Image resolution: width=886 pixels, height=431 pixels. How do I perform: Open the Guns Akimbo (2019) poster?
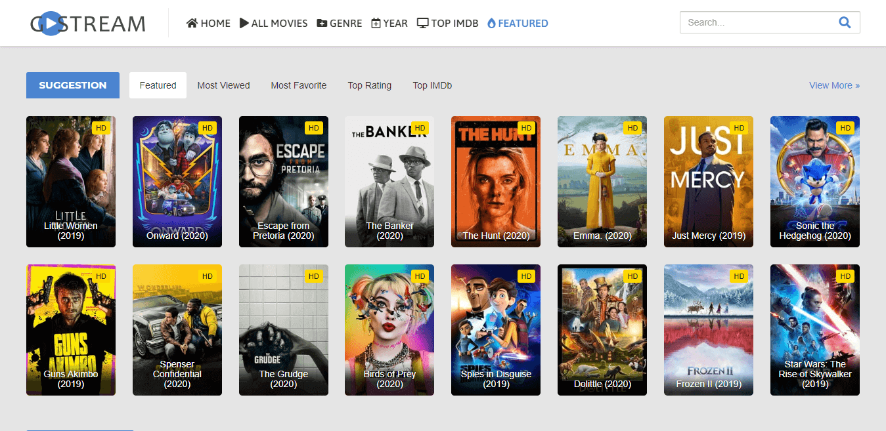coord(71,330)
